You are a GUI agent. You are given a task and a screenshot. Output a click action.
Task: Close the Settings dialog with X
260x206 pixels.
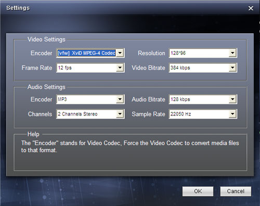[x=251, y=8]
